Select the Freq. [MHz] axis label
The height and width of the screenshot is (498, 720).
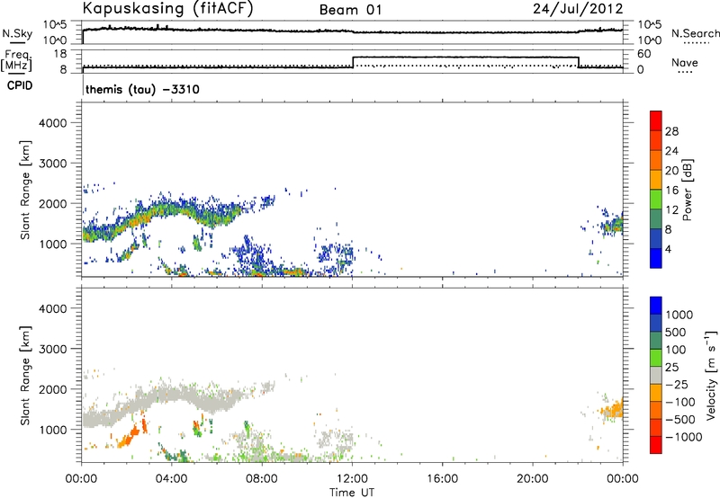[x=16, y=61]
